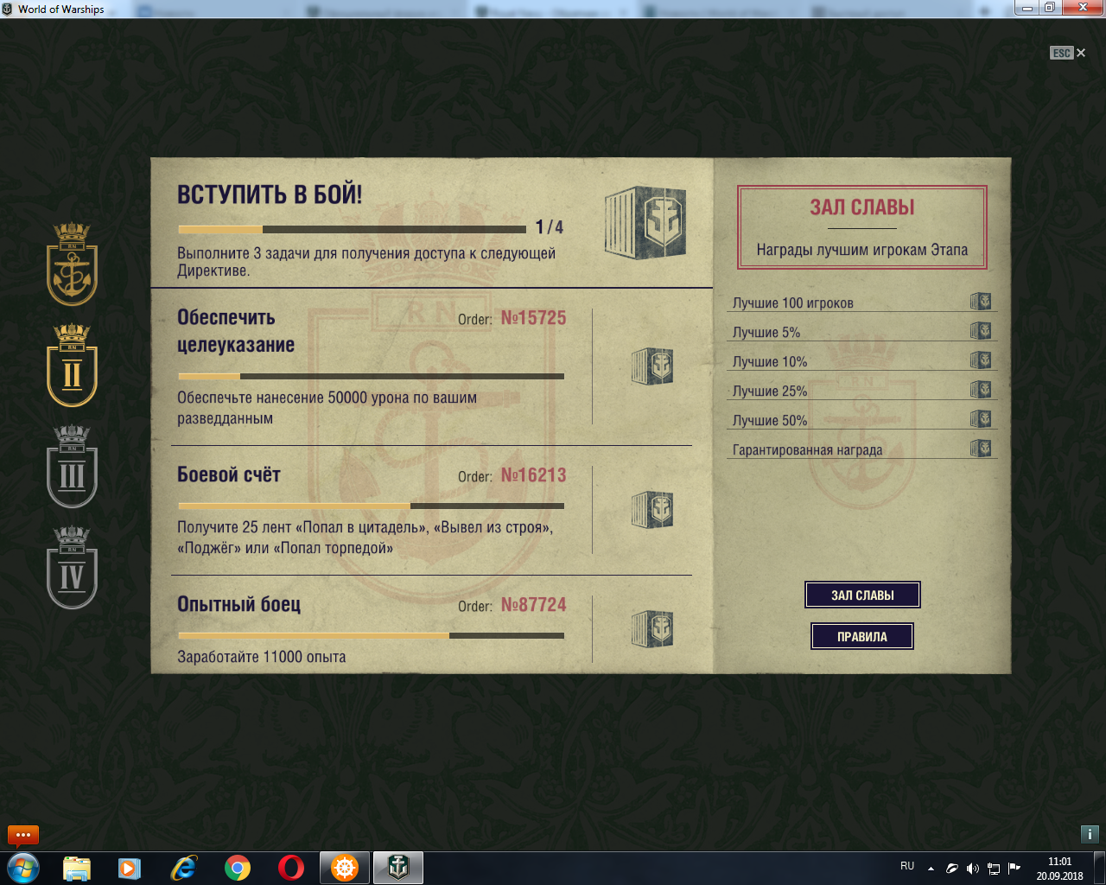Click the volume icon in system tray
The width and height of the screenshot is (1106, 885).
pos(972,869)
